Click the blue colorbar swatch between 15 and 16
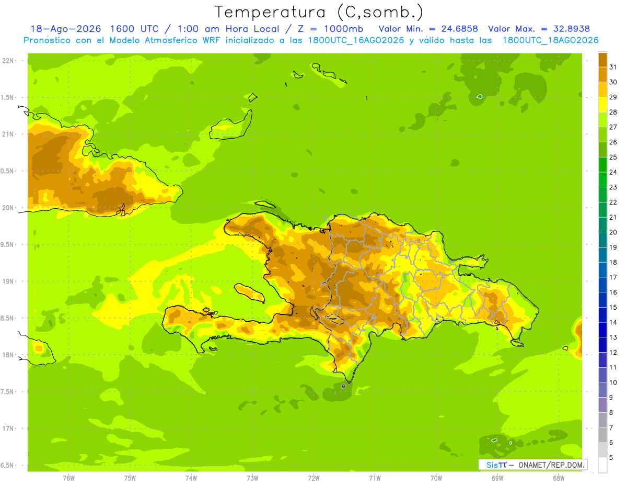Viewport: 627px width, 485px height. [x=602, y=300]
